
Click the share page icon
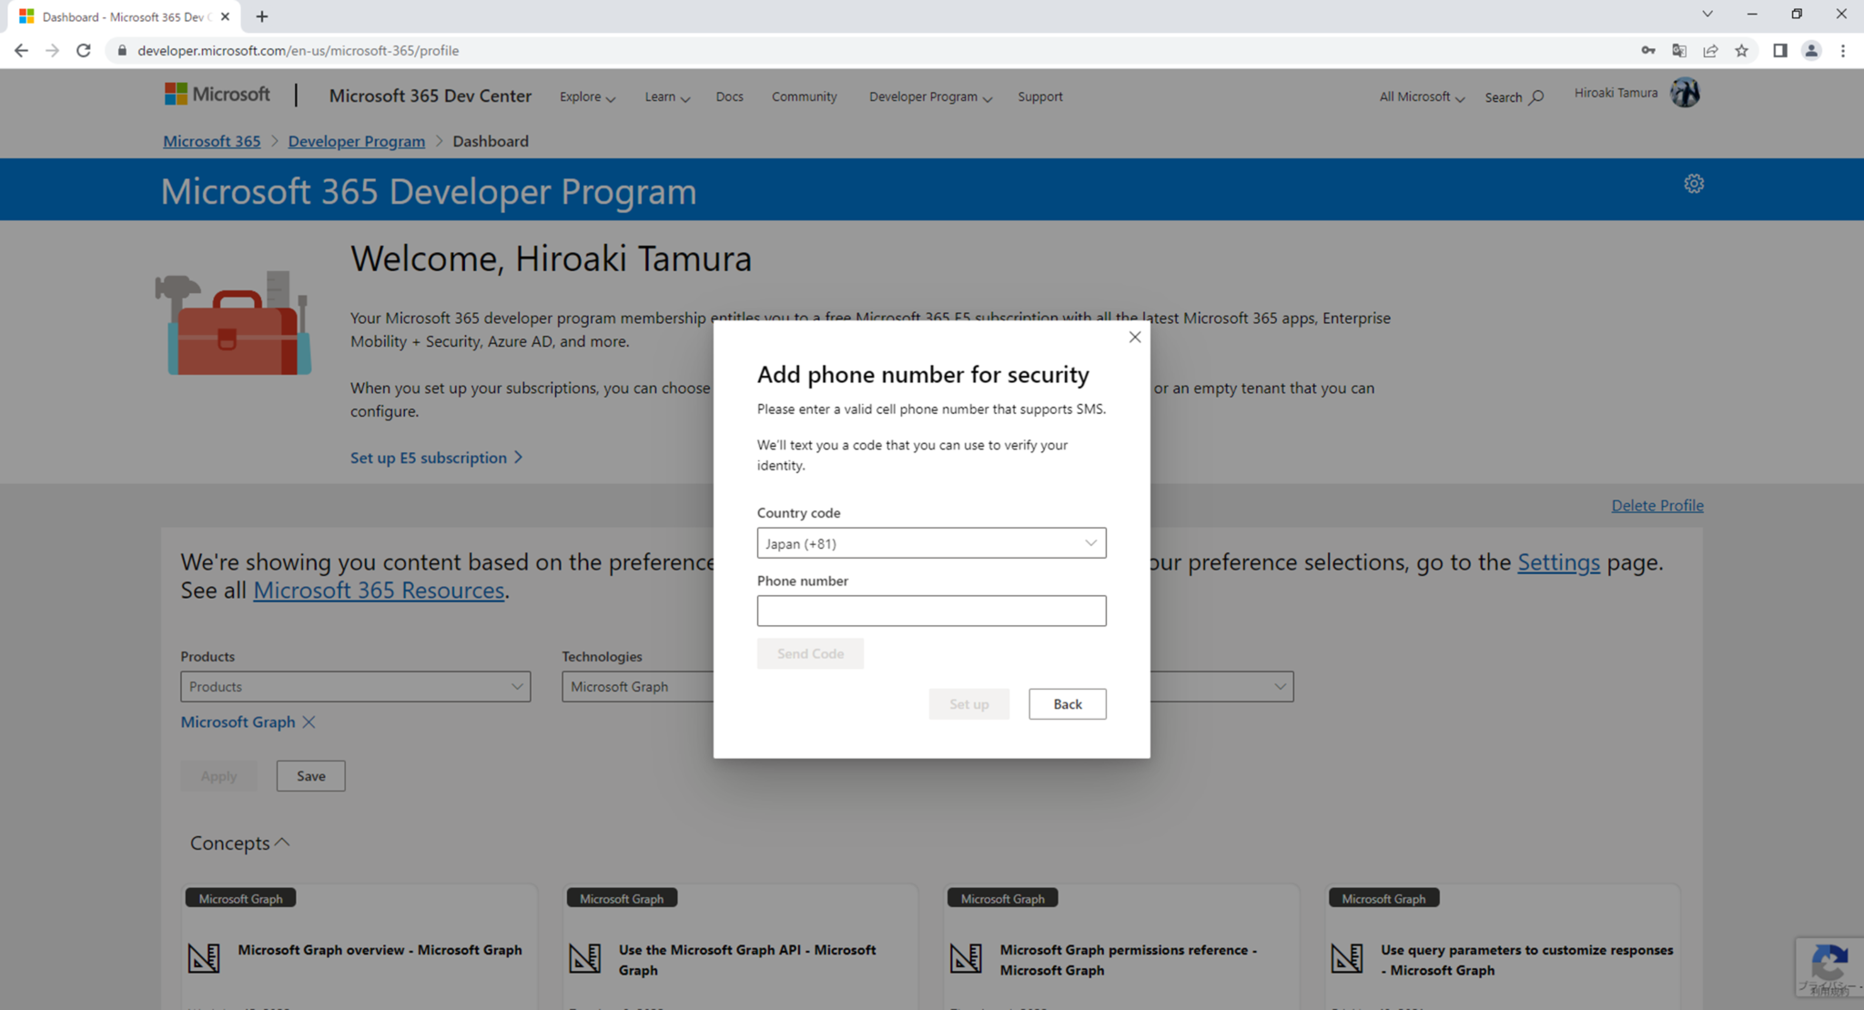click(1710, 51)
